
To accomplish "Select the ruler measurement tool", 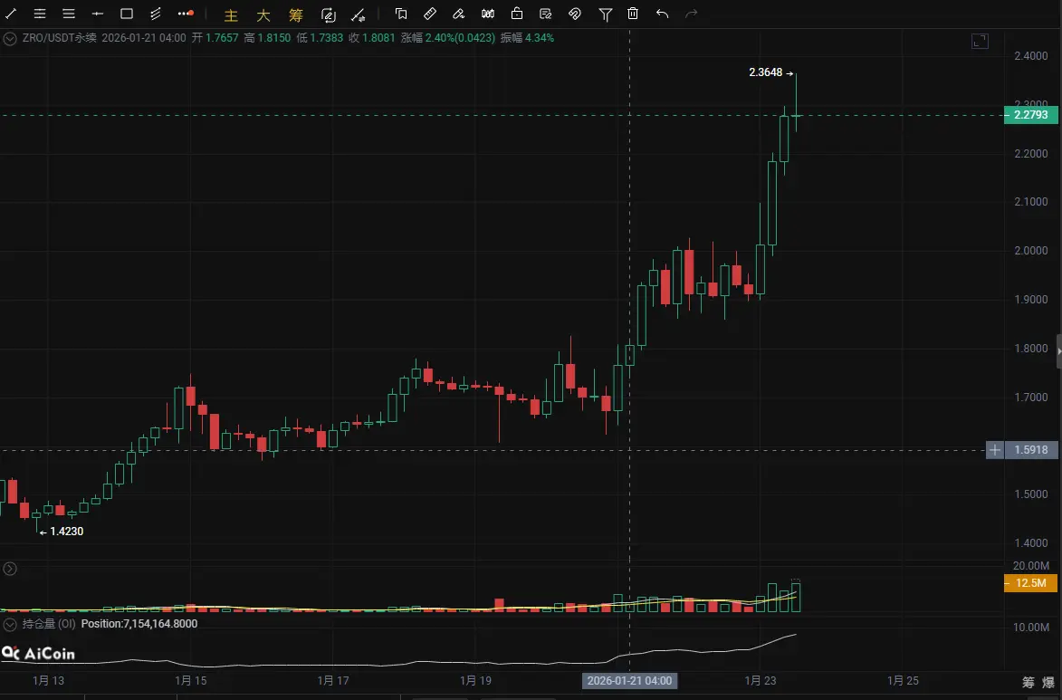I will tap(430, 14).
